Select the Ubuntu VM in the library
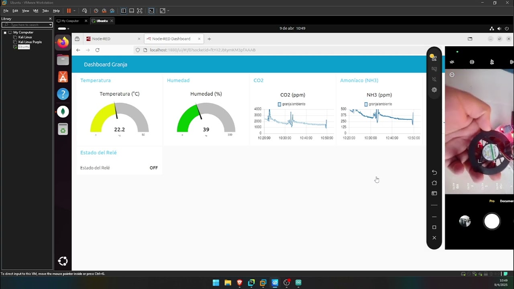This screenshot has width=514, height=289. pos(24,47)
